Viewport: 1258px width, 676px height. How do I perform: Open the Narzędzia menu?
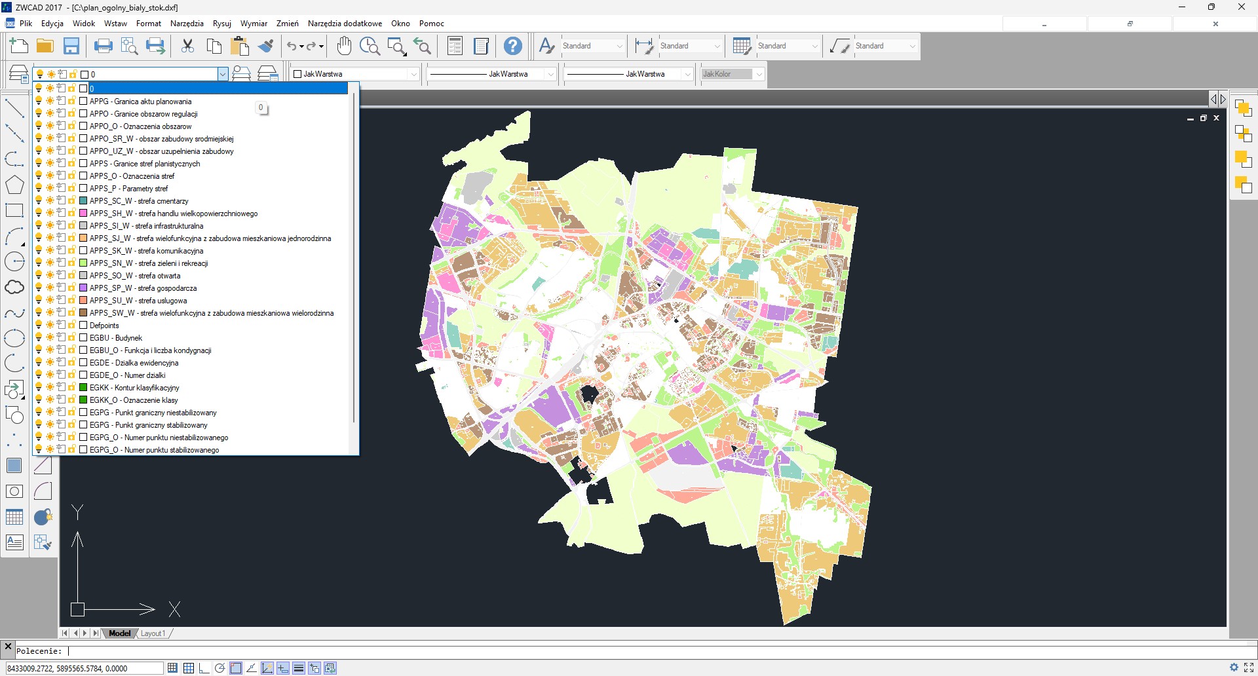(x=187, y=24)
